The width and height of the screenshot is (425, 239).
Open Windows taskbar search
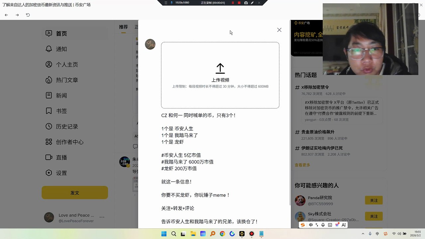click(x=174, y=234)
